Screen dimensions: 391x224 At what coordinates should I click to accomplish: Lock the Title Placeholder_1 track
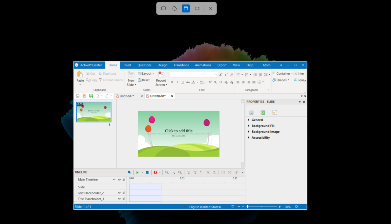coord(124,198)
